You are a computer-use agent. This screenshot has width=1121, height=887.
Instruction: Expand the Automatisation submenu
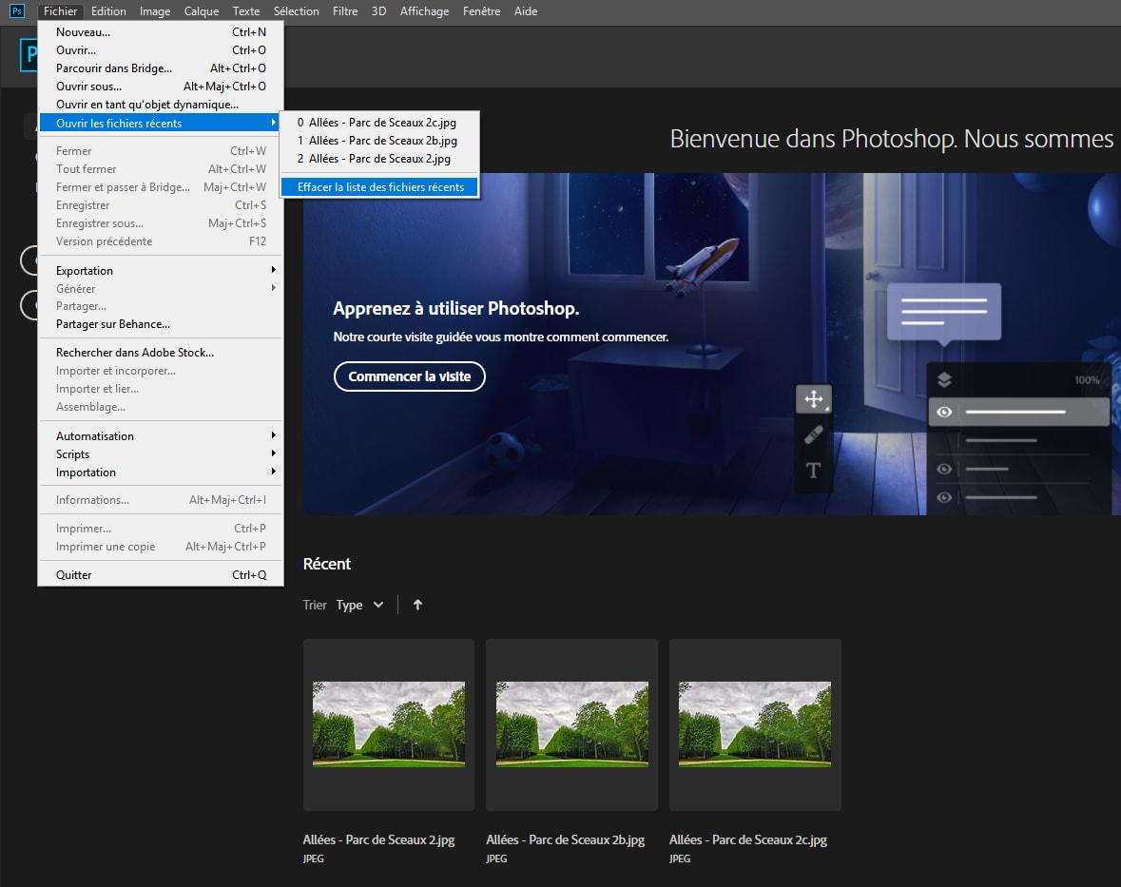click(161, 436)
